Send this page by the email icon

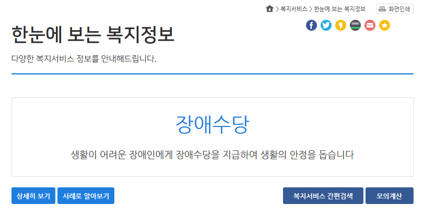point(370,25)
